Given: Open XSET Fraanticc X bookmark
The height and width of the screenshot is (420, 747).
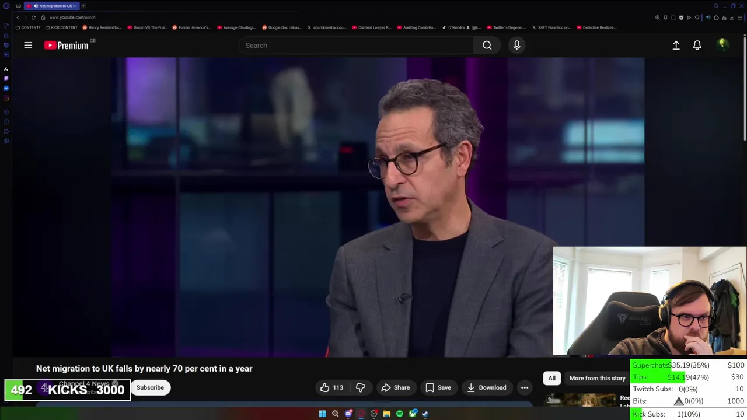Looking at the screenshot, I should coord(551,27).
